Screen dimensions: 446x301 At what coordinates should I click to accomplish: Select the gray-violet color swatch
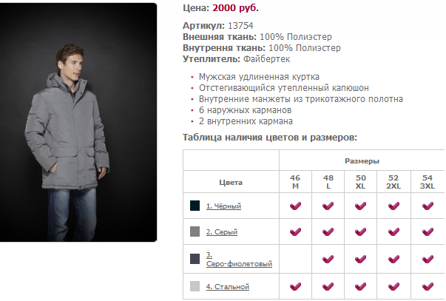click(195, 259)
